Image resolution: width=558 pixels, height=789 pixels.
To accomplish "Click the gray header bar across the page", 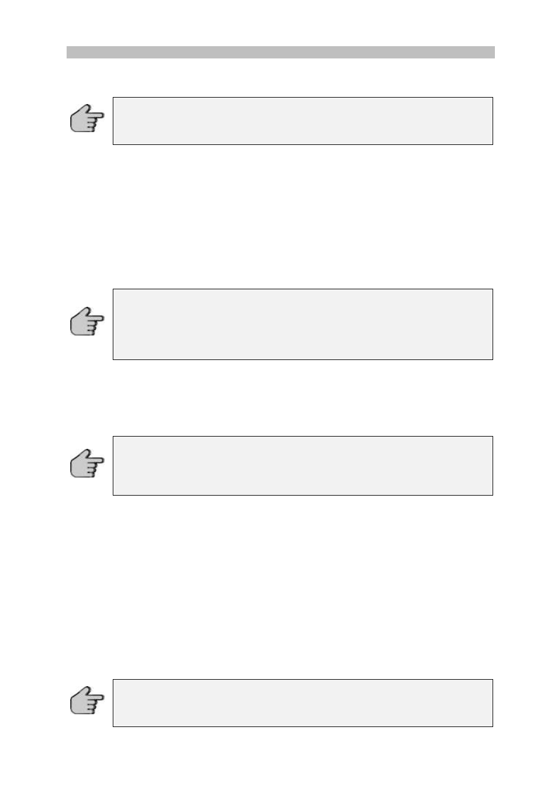I will [280, 53].
